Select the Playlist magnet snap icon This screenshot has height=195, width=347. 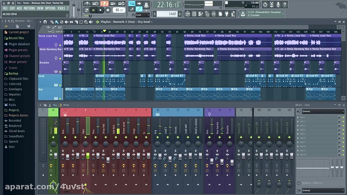(45, 22)
